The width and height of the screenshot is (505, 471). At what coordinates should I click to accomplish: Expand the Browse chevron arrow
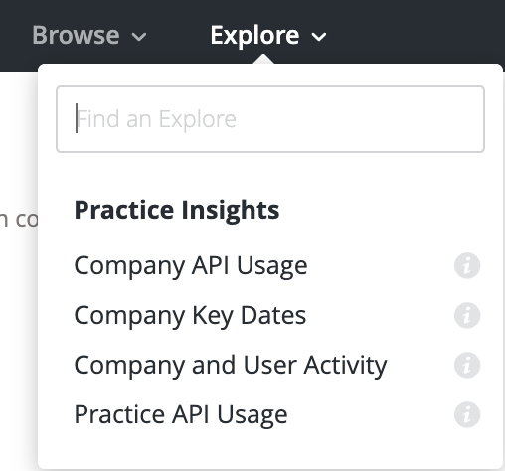pyautogui.click(x=139, y=37)
